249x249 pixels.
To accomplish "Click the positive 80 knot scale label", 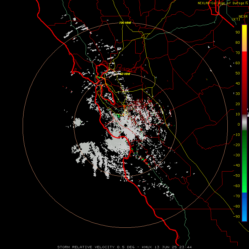I will pos(238,42).
